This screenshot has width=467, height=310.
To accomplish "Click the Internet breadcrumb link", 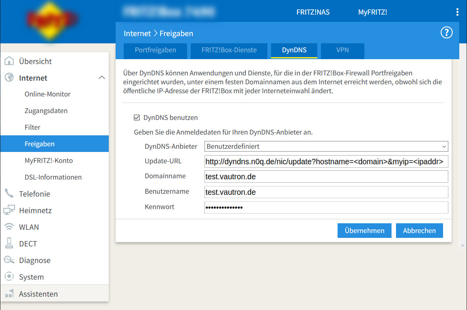I will tap(137, 33).
